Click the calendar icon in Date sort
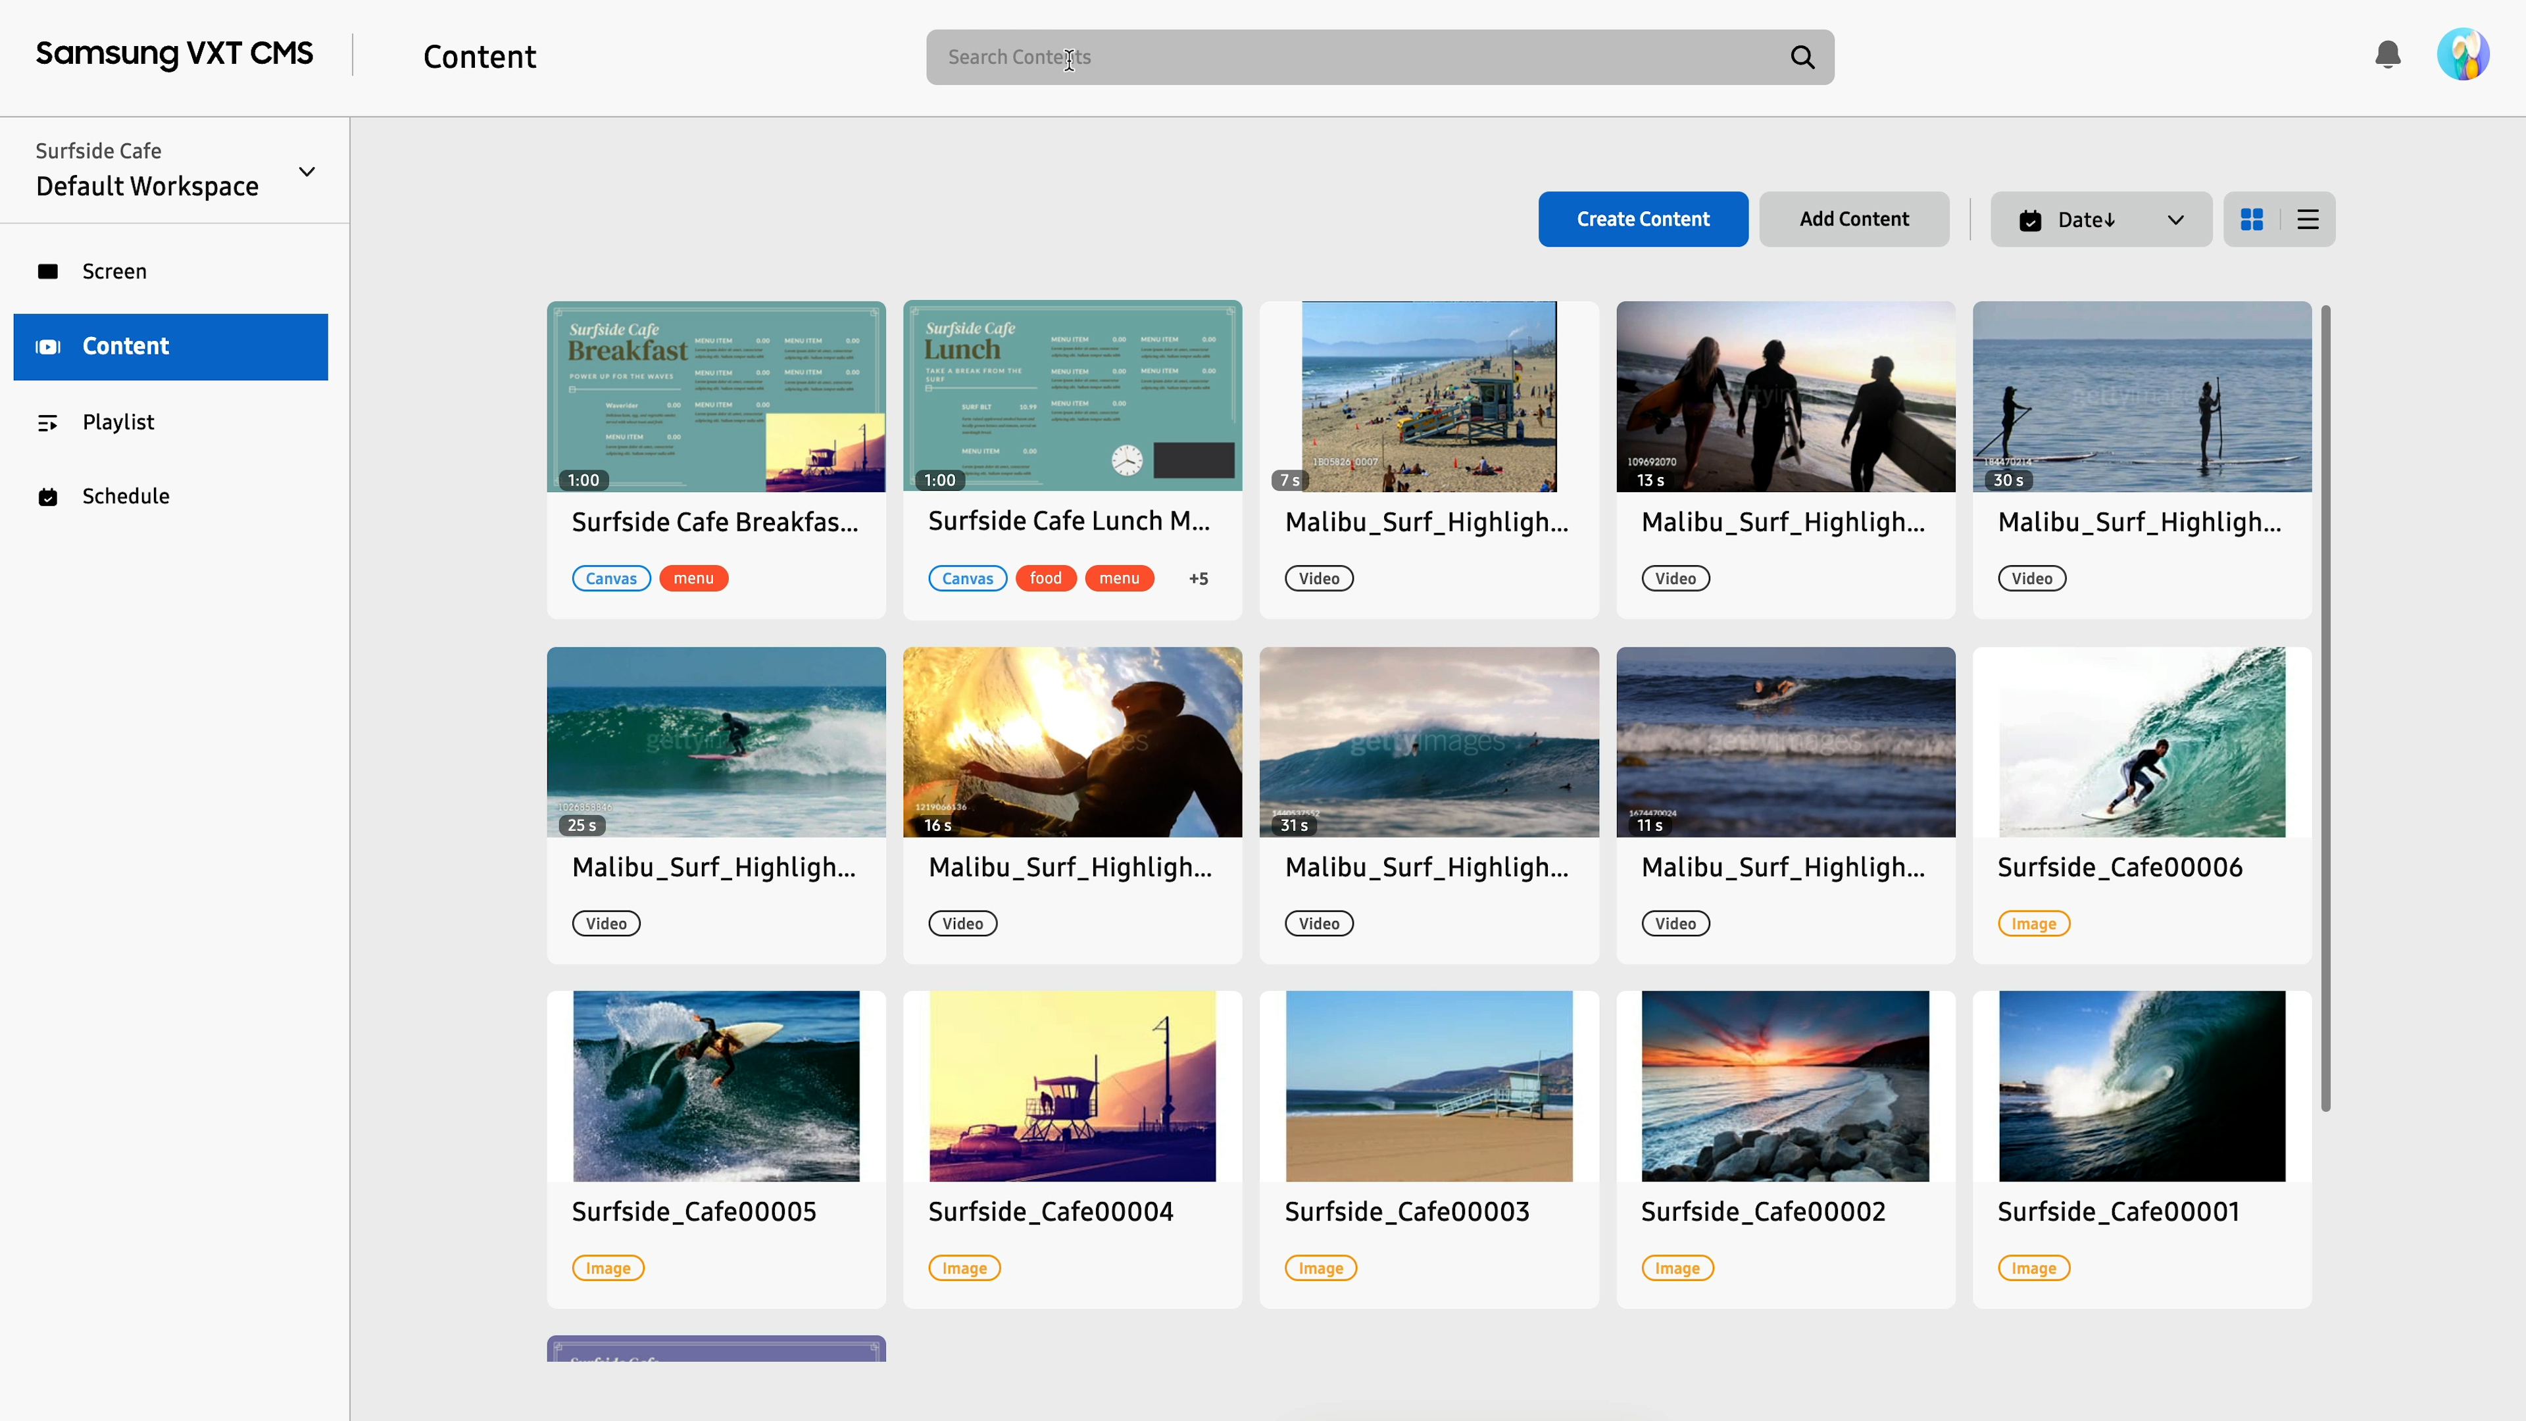The width and height of the screenshot is (2526, 1421). [x=2030, y=220]
